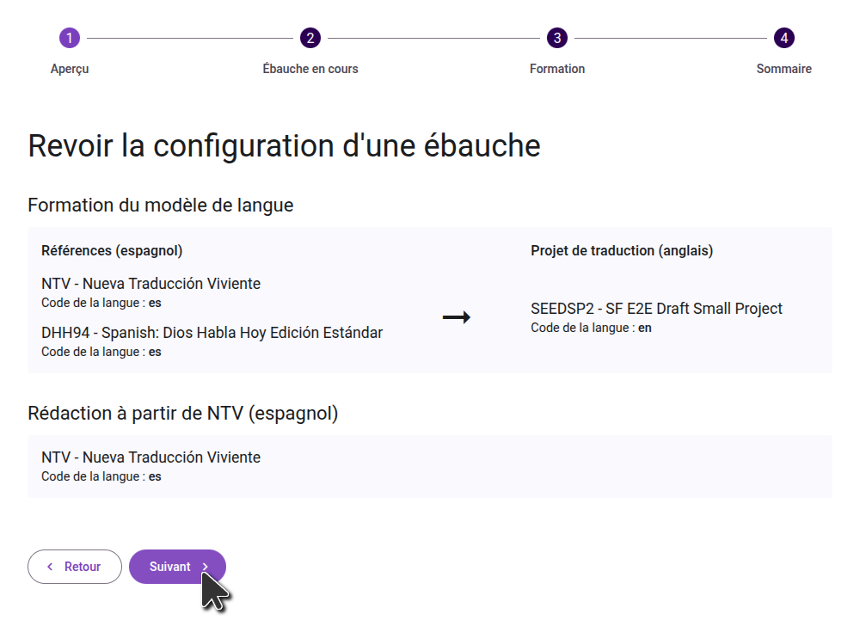This screenshot has height=620, width=860.
Task: Click the arrow between references and translation project
Action: 456,317
